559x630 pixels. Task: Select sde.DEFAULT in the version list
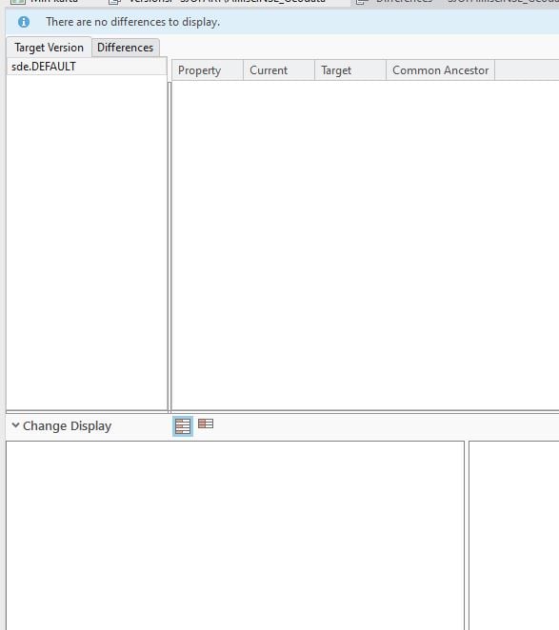coord(87,67)
